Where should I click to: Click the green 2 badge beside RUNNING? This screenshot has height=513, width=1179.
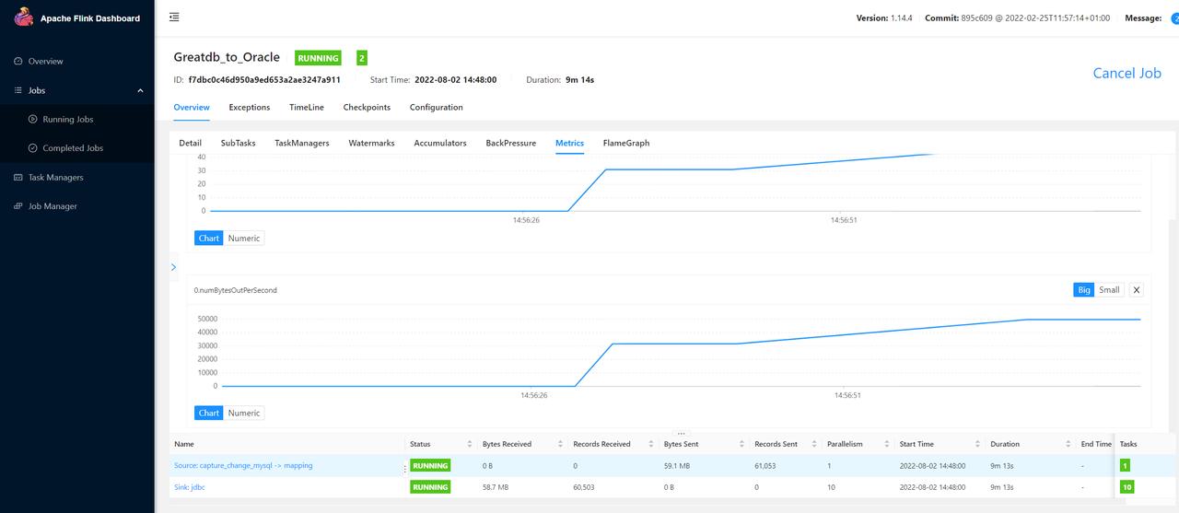(362, 58)
